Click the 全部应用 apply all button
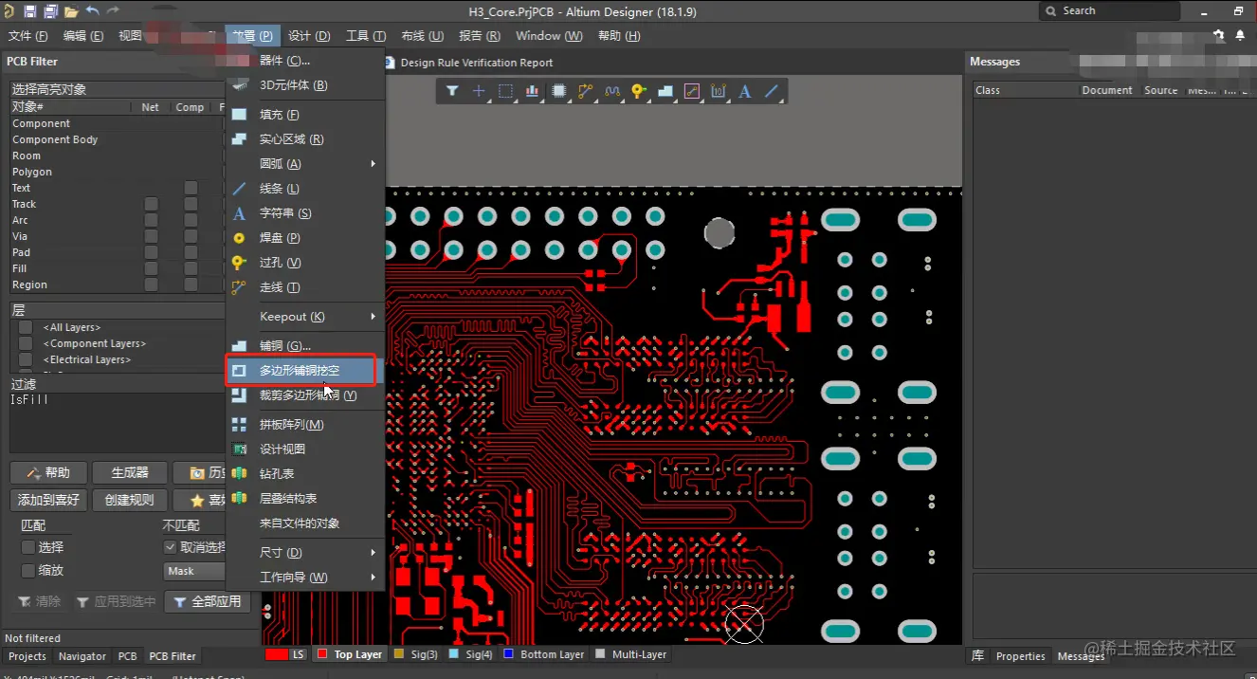The height and width of the screenshot is (679, 1257). pyautogui.click(x=208, y=601)
